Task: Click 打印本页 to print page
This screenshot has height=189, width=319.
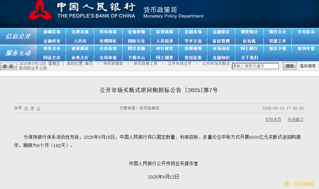Action: click(273, 119)
